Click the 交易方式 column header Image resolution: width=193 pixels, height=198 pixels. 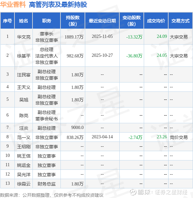click(x=180, y=21)
